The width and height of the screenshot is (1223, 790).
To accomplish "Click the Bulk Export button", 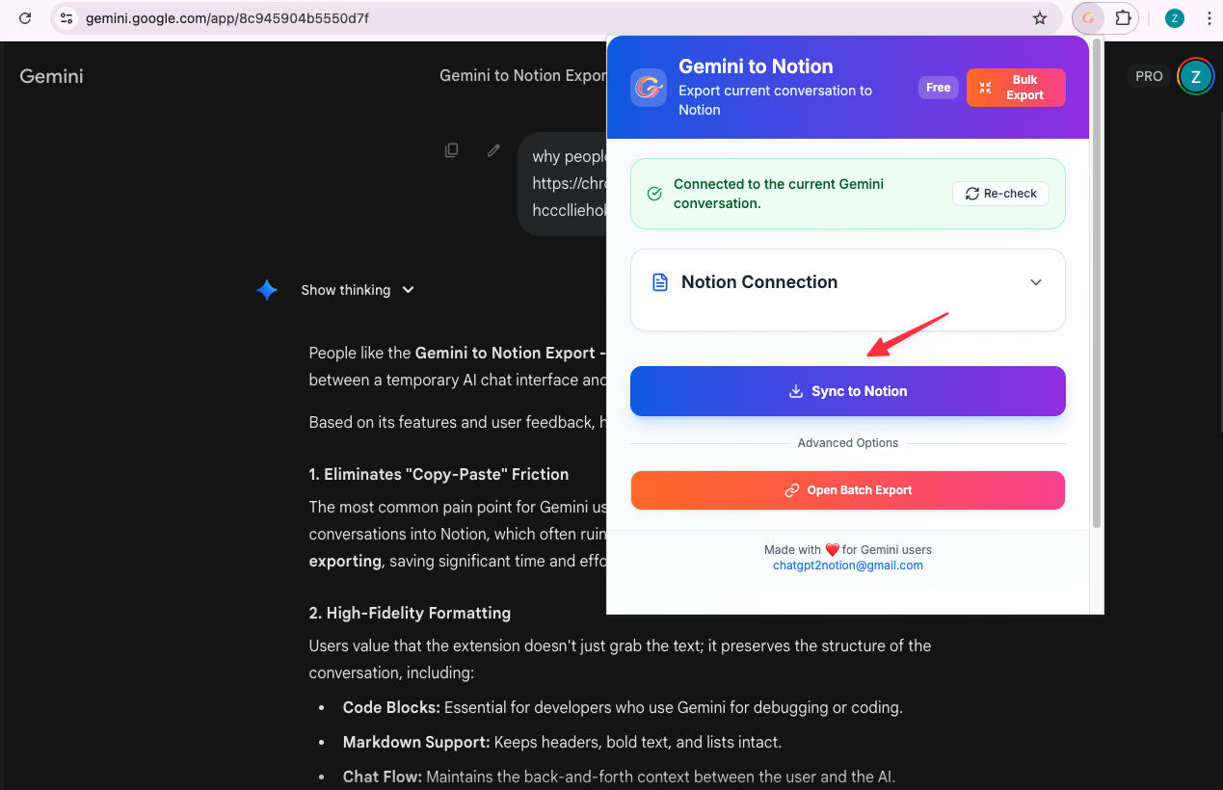I will click(1015, 88).
